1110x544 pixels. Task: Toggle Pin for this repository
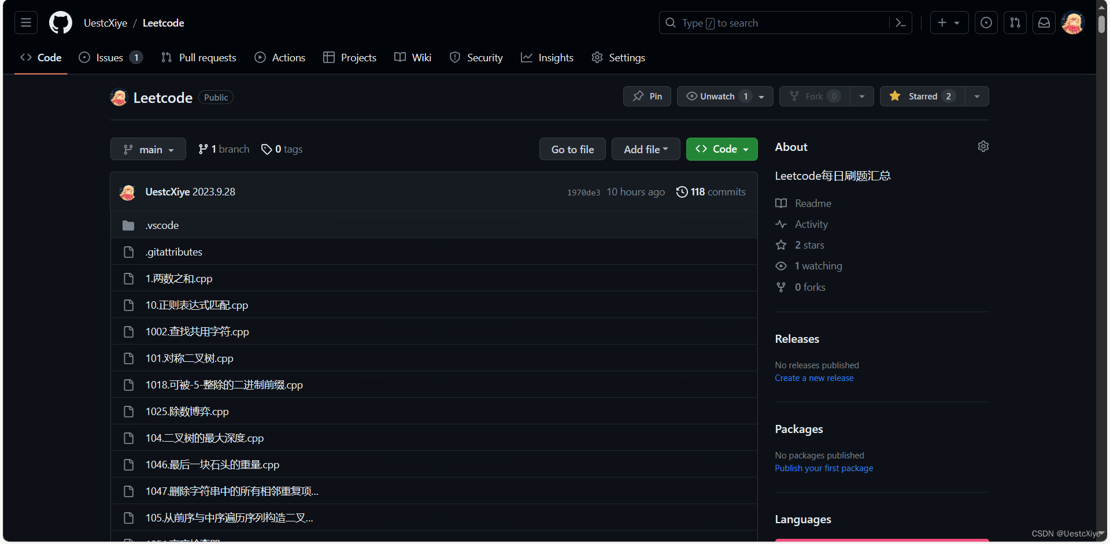click(647, 96)
